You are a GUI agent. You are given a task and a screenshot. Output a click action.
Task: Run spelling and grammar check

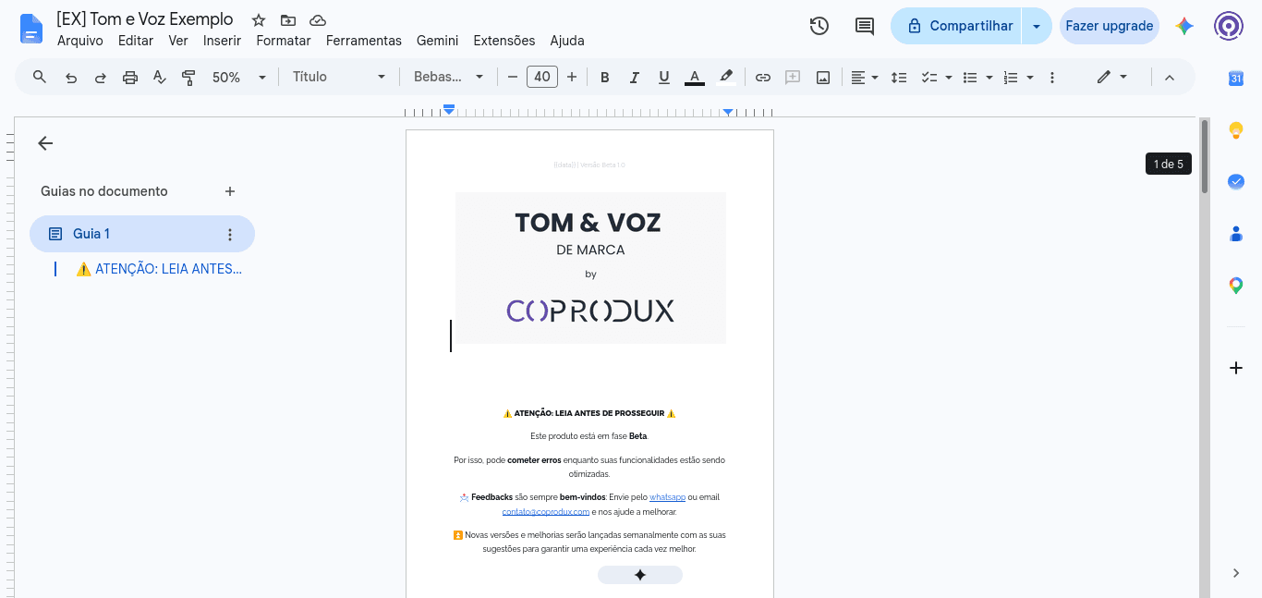160,78
